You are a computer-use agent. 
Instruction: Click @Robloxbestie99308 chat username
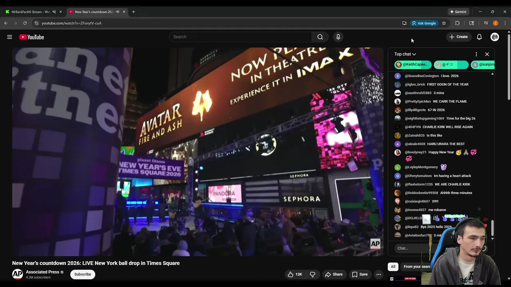tap(421, 193)
